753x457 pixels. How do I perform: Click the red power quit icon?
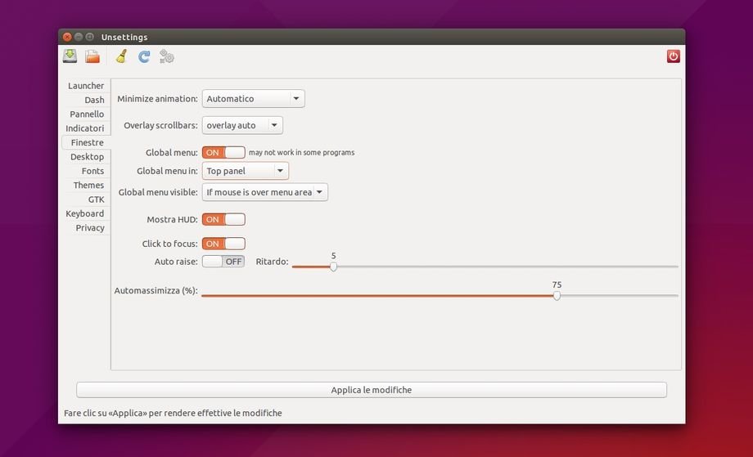[x=674, y=56]
